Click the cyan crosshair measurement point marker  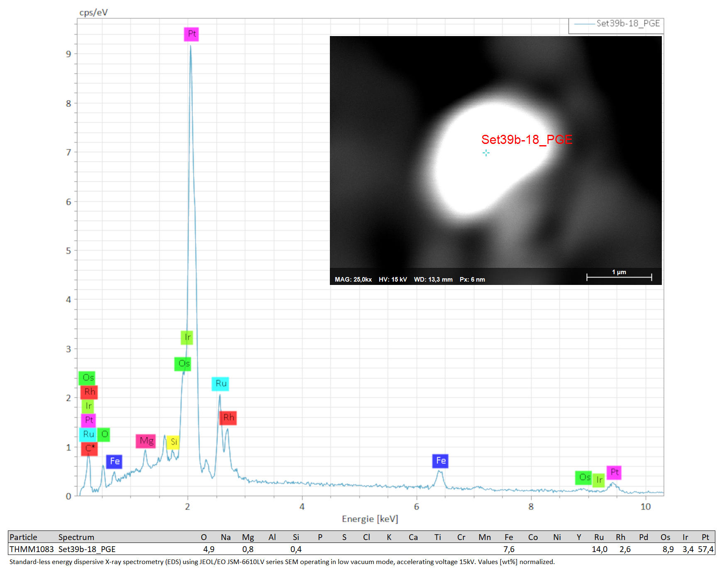point(486,153)
